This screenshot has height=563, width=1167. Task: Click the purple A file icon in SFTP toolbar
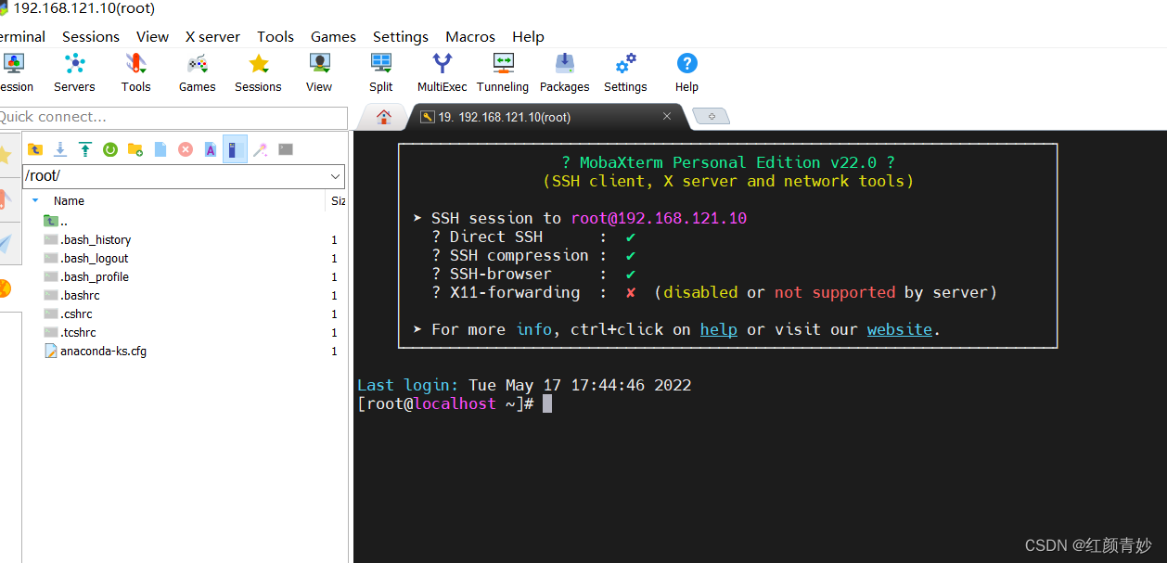tap(211, 149)
